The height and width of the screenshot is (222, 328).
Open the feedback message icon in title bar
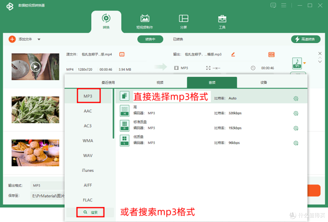click(x=273, y=5)
